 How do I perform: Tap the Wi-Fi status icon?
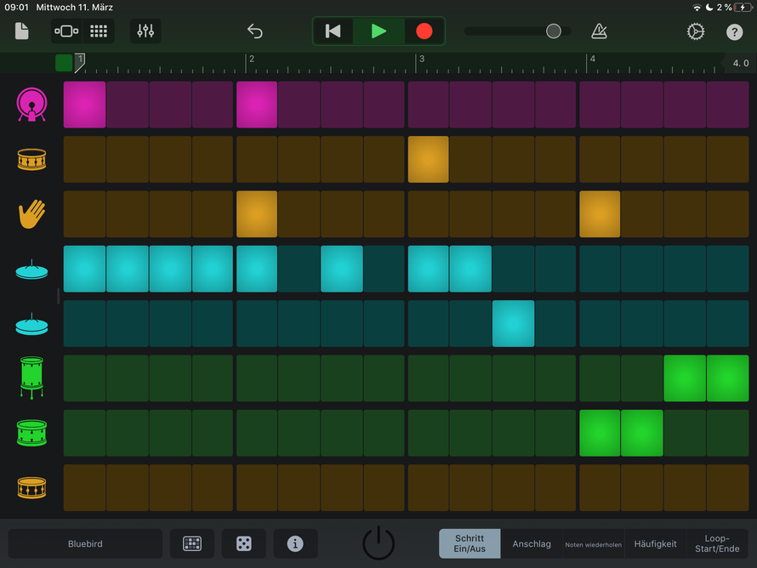[697, 8]
